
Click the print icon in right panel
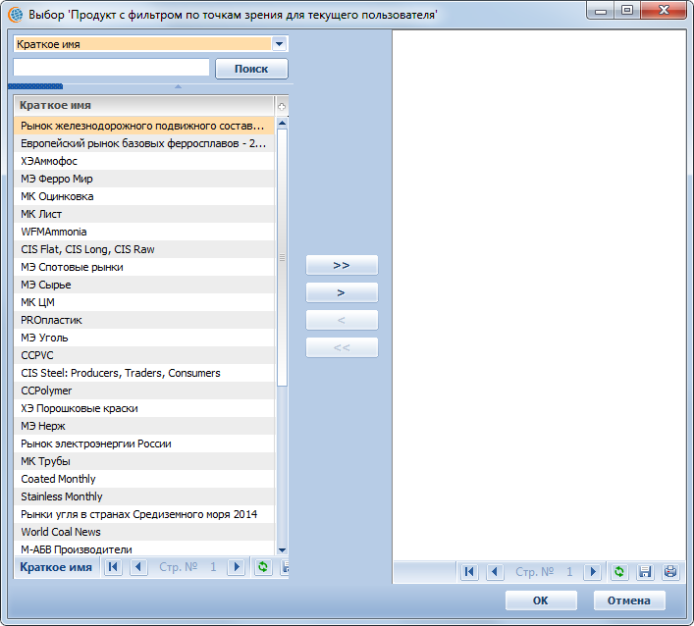[x=670, y=572]
